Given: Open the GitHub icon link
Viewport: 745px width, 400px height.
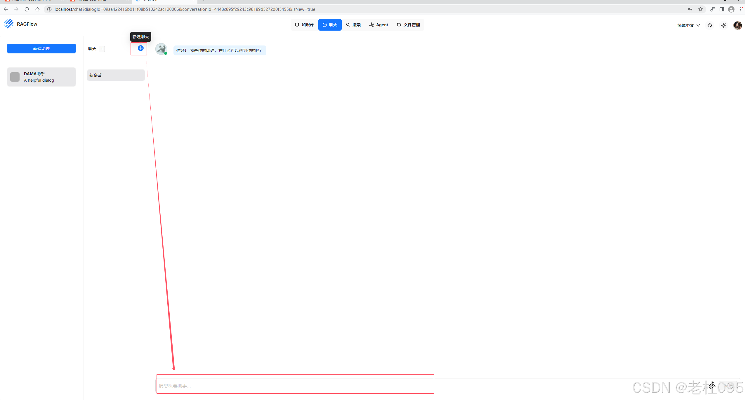Looking at the screenshot, I should pos(709,25).
